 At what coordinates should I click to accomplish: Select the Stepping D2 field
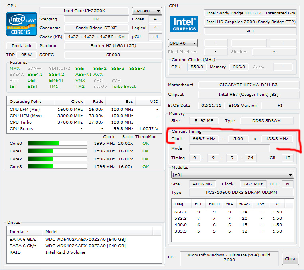pyautogui.click(x=97, y=19)
